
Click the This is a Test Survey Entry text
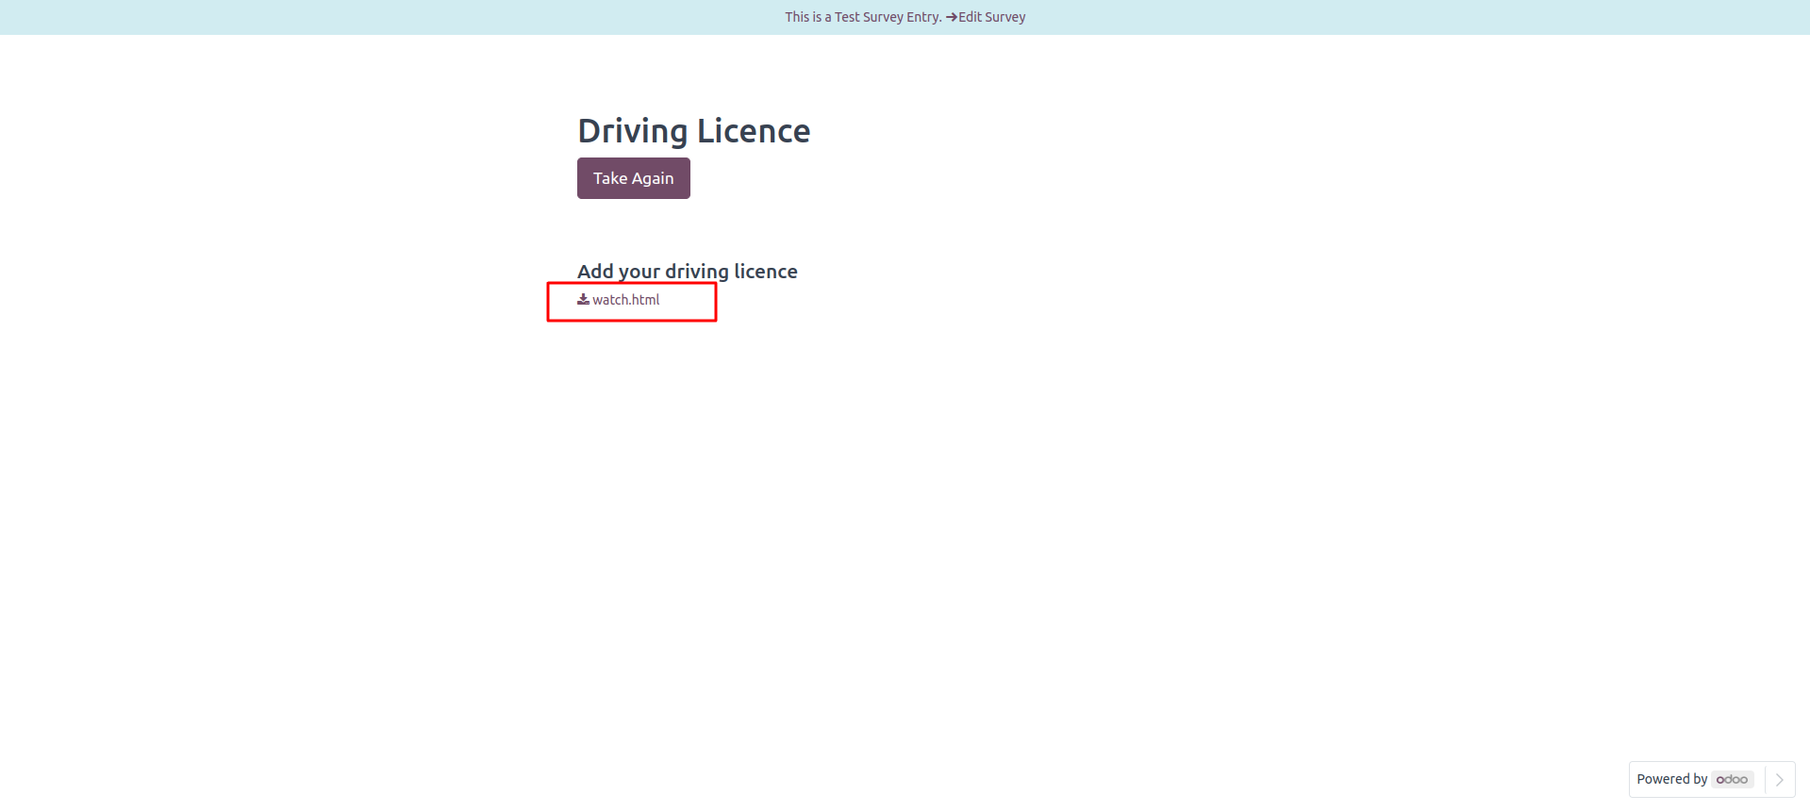(863, 17)
